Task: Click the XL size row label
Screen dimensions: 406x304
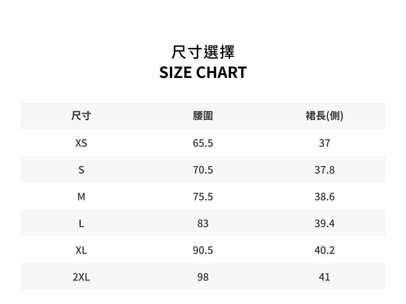Action: click(x=81, y=250)
